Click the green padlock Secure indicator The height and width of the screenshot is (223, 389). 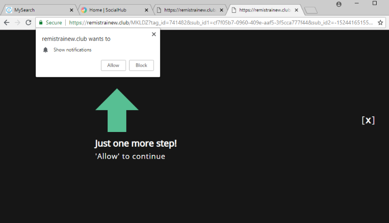[x=50, y=22]
